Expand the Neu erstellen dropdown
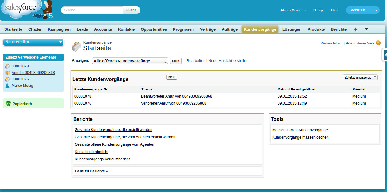The image size is (387, 192). [33, 42]
